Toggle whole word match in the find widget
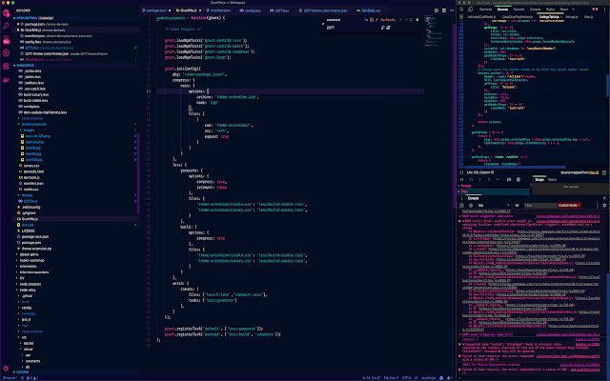 click(372, 19)
